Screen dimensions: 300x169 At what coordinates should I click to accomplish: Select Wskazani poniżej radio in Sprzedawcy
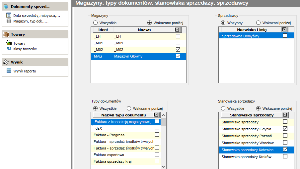(258, 23)
